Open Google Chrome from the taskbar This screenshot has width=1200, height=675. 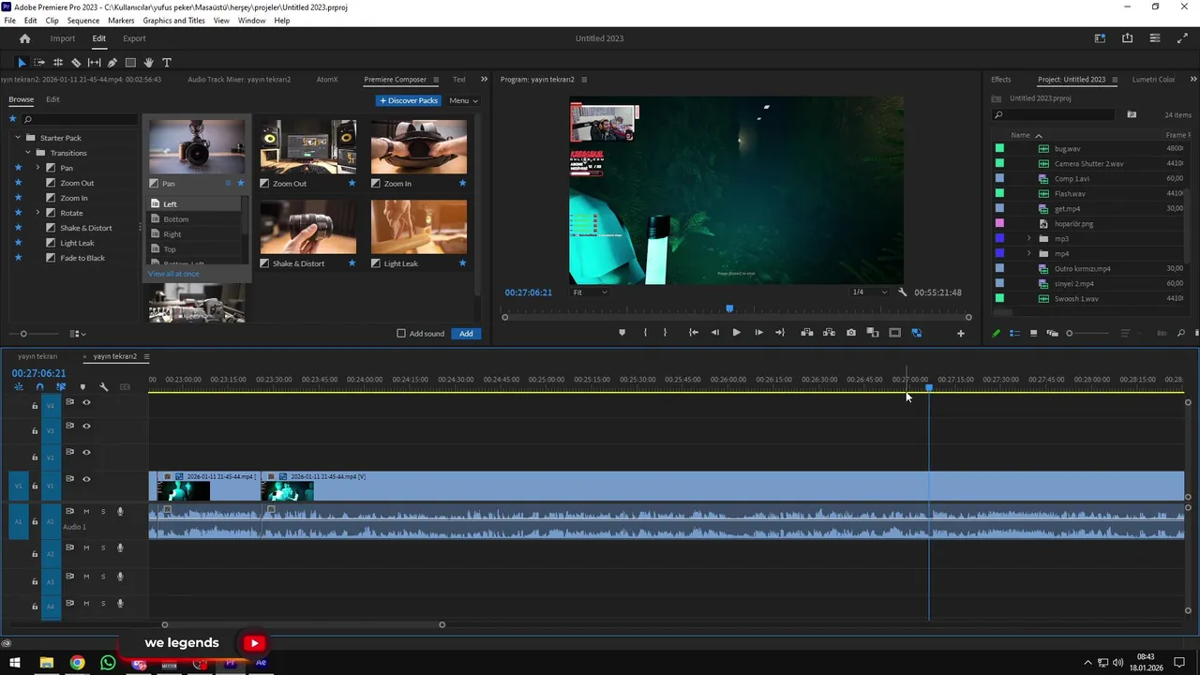pyautogui.click(x=77, y=663)
